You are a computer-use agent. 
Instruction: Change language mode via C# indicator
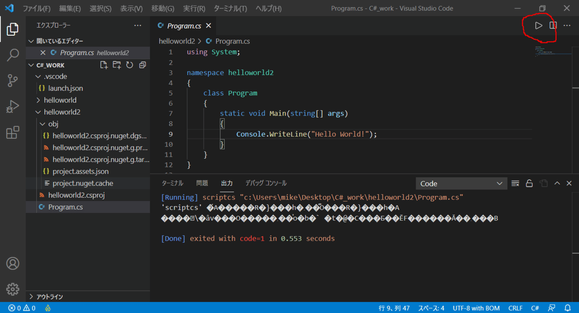click(x=535, y=308)
